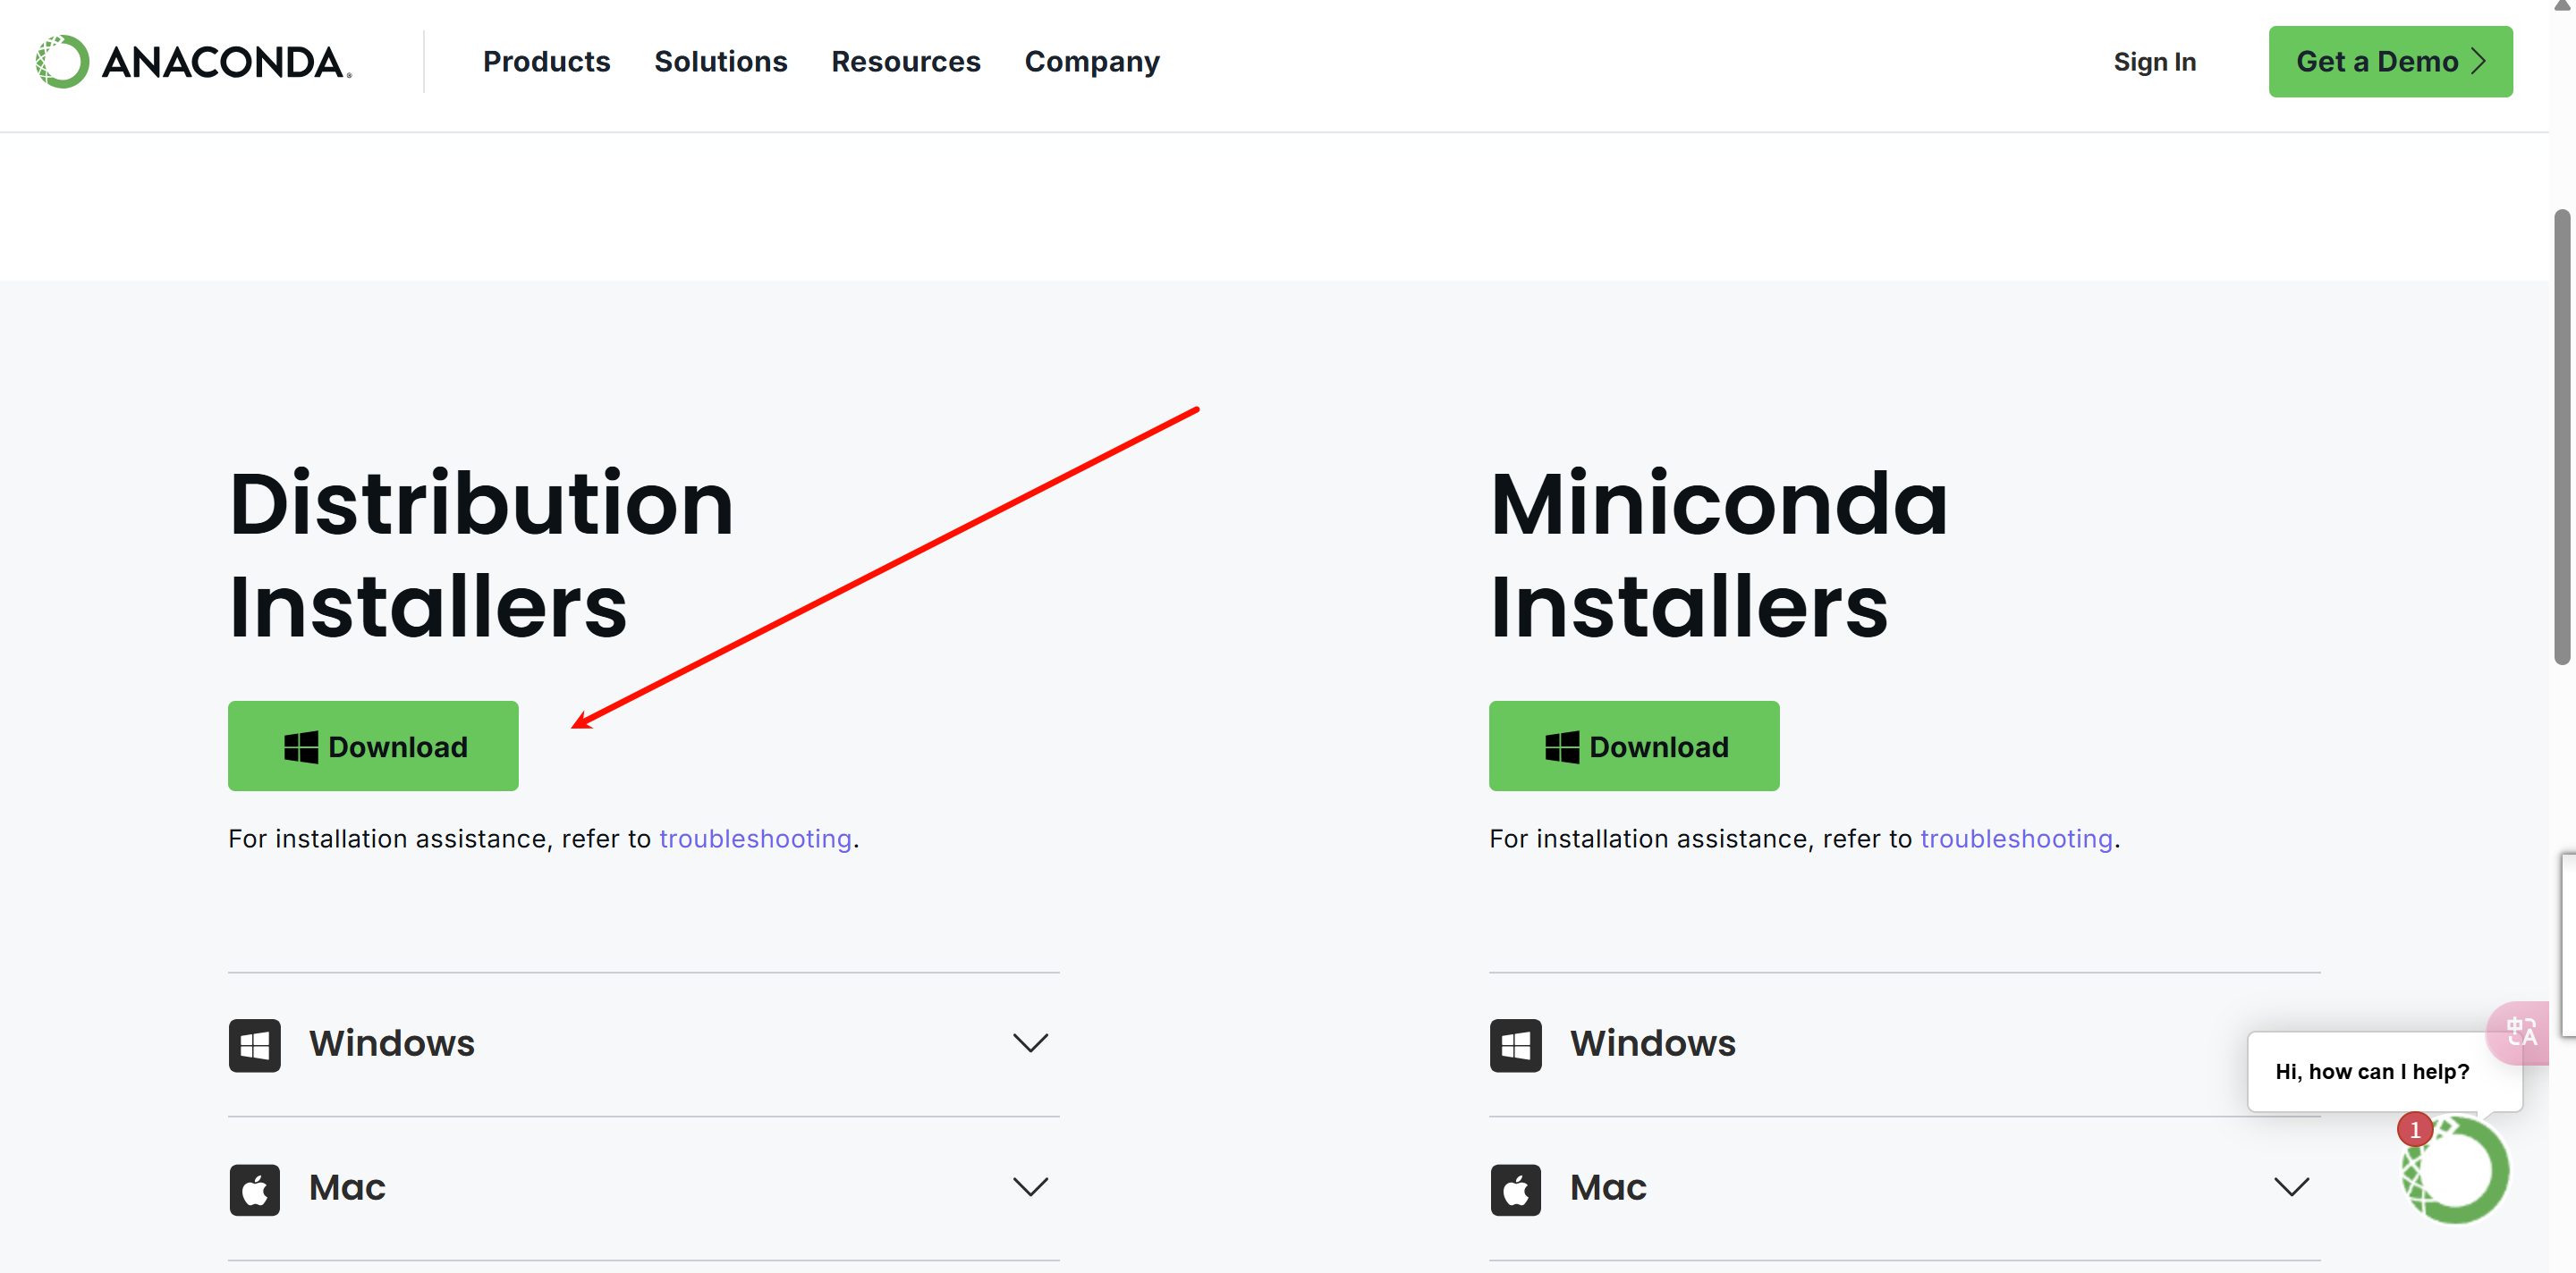Image resolution: width=2576 pixels, height=1273 pixels.
Task: Open the Products menu
Action: (x=546, y=62)
